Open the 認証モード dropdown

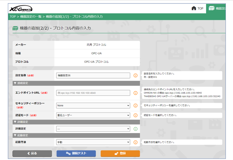93,115
